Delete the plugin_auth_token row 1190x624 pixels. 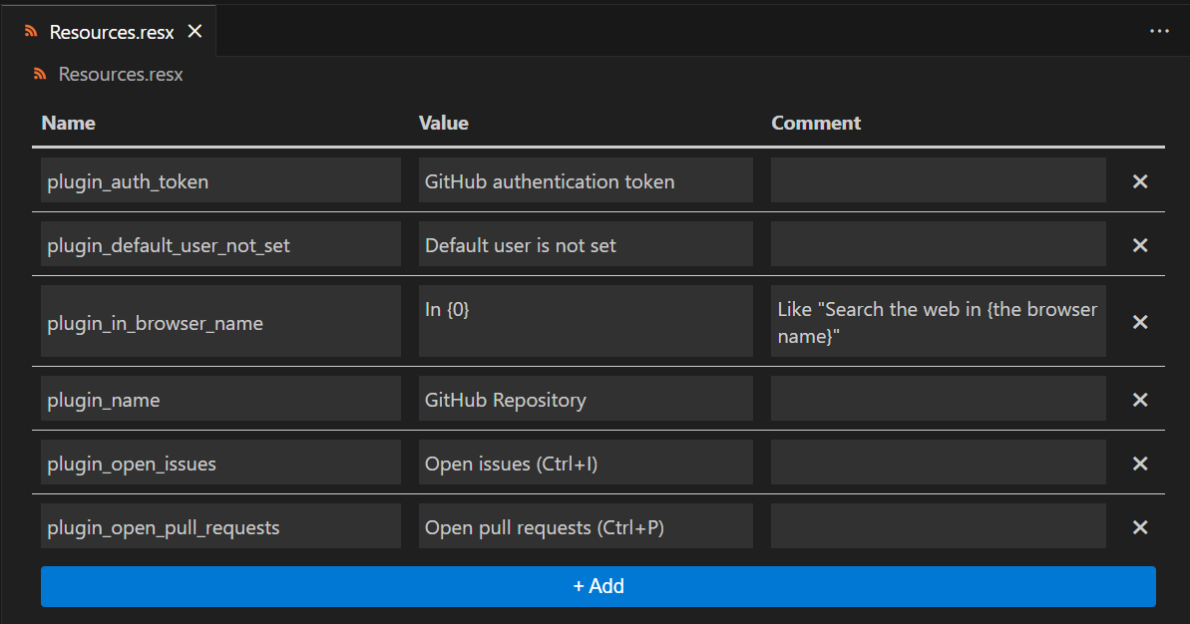tap(1140, 181)
